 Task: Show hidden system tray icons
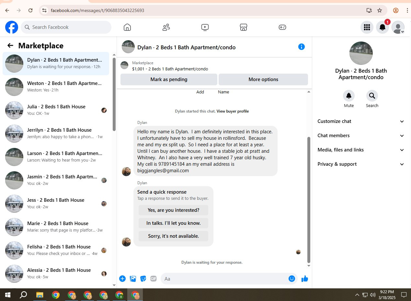pos(357,295)
